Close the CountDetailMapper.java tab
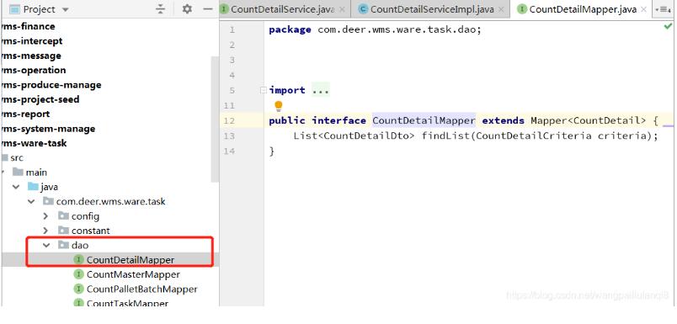Image resolution: width=677 pixels, height=324 pixels. (644, 9)
